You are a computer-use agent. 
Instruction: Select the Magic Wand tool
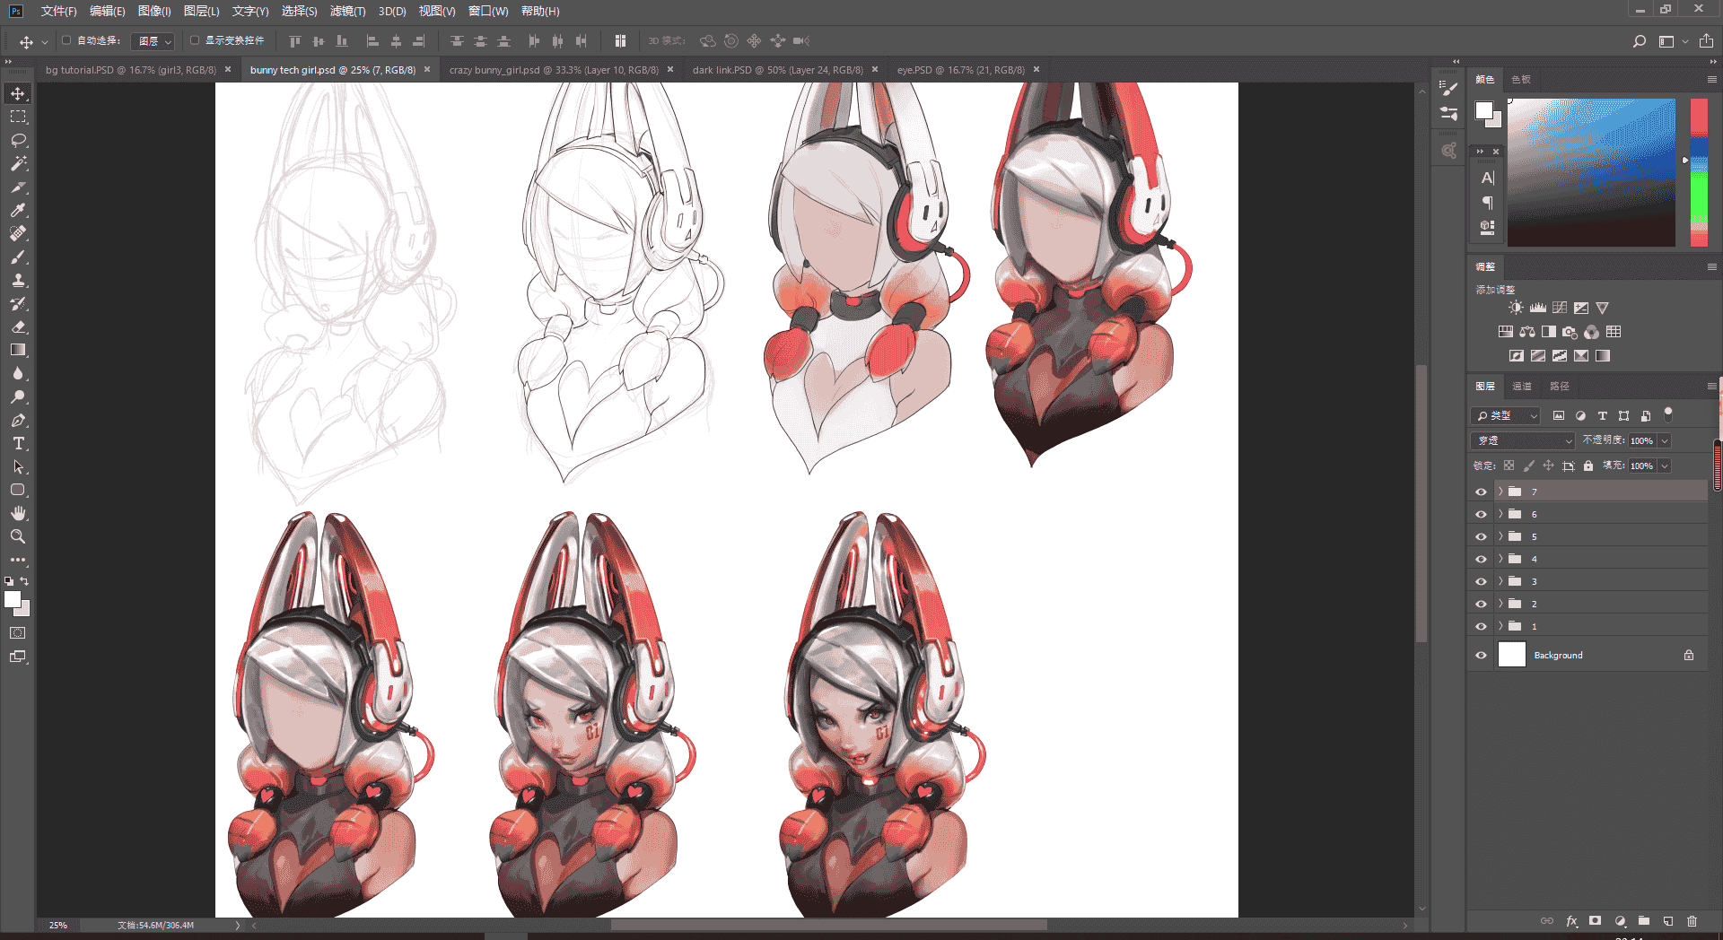click(x=18, y=163)
